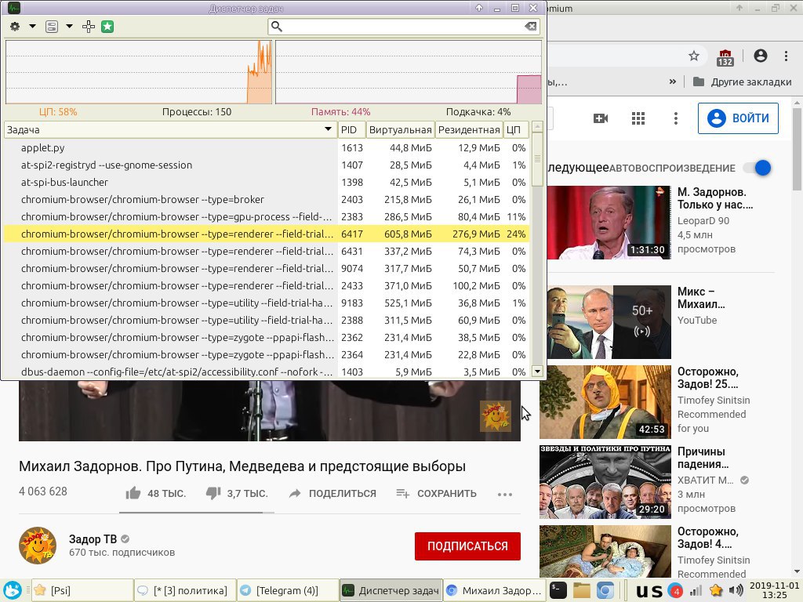The height and width of the screenshot is (602, 803).
Task: Open the volume speaker icon in system tray
Action: coord(736,591)
